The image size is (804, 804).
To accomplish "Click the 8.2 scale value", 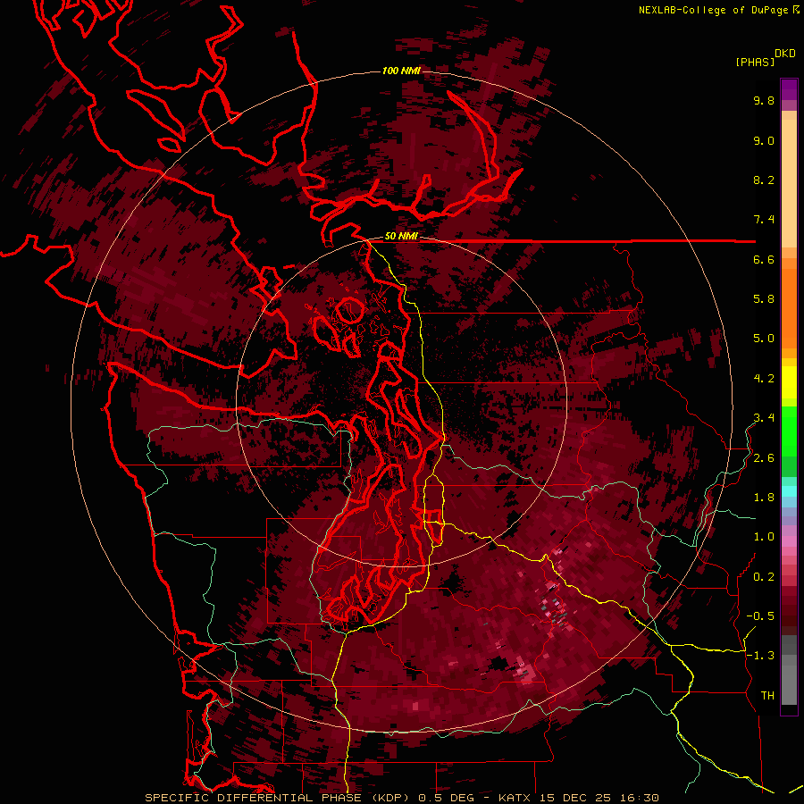I will coord(764,180).
